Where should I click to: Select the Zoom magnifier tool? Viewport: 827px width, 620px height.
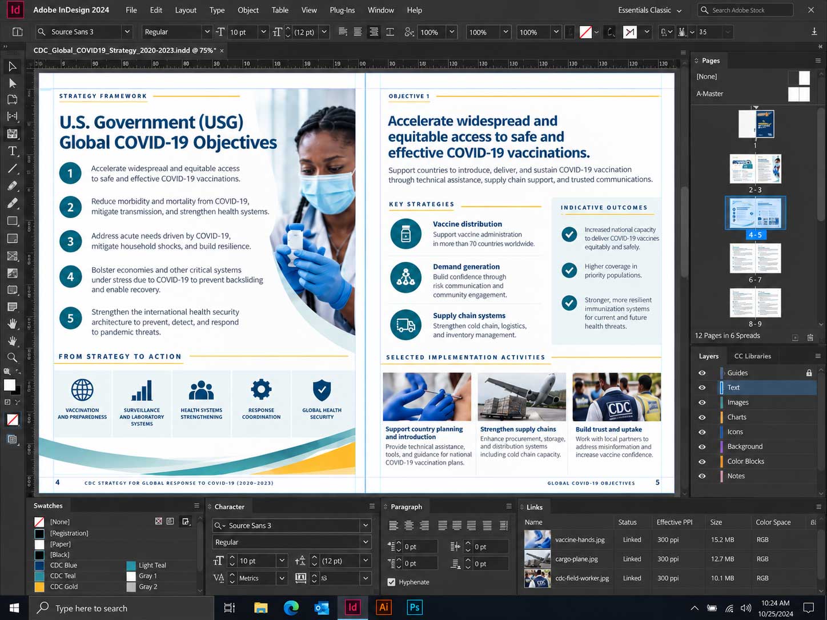[12, 358]
